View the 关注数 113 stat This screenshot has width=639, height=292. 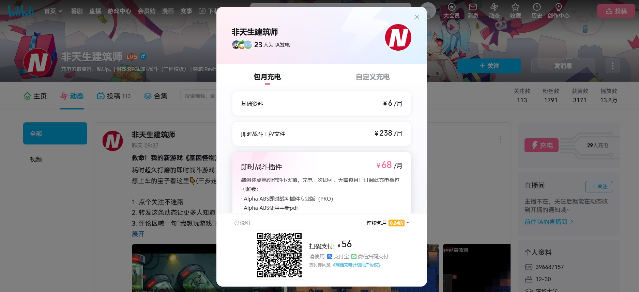point(522,96)
